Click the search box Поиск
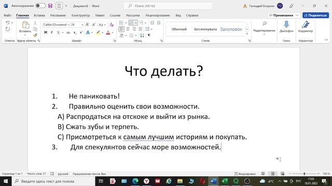332x186 pixels. [168, 6]
